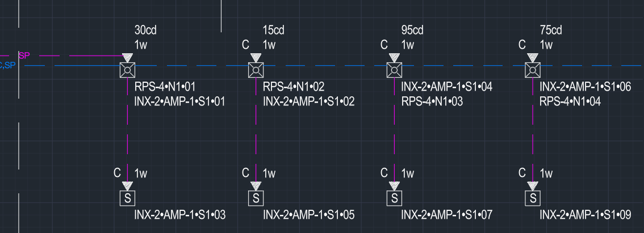Viewport: 644px width, 233px height.
Task: Click the S speaker block above INX-2•AMP-1•S1•09
Action: click(x=533, y=198)
